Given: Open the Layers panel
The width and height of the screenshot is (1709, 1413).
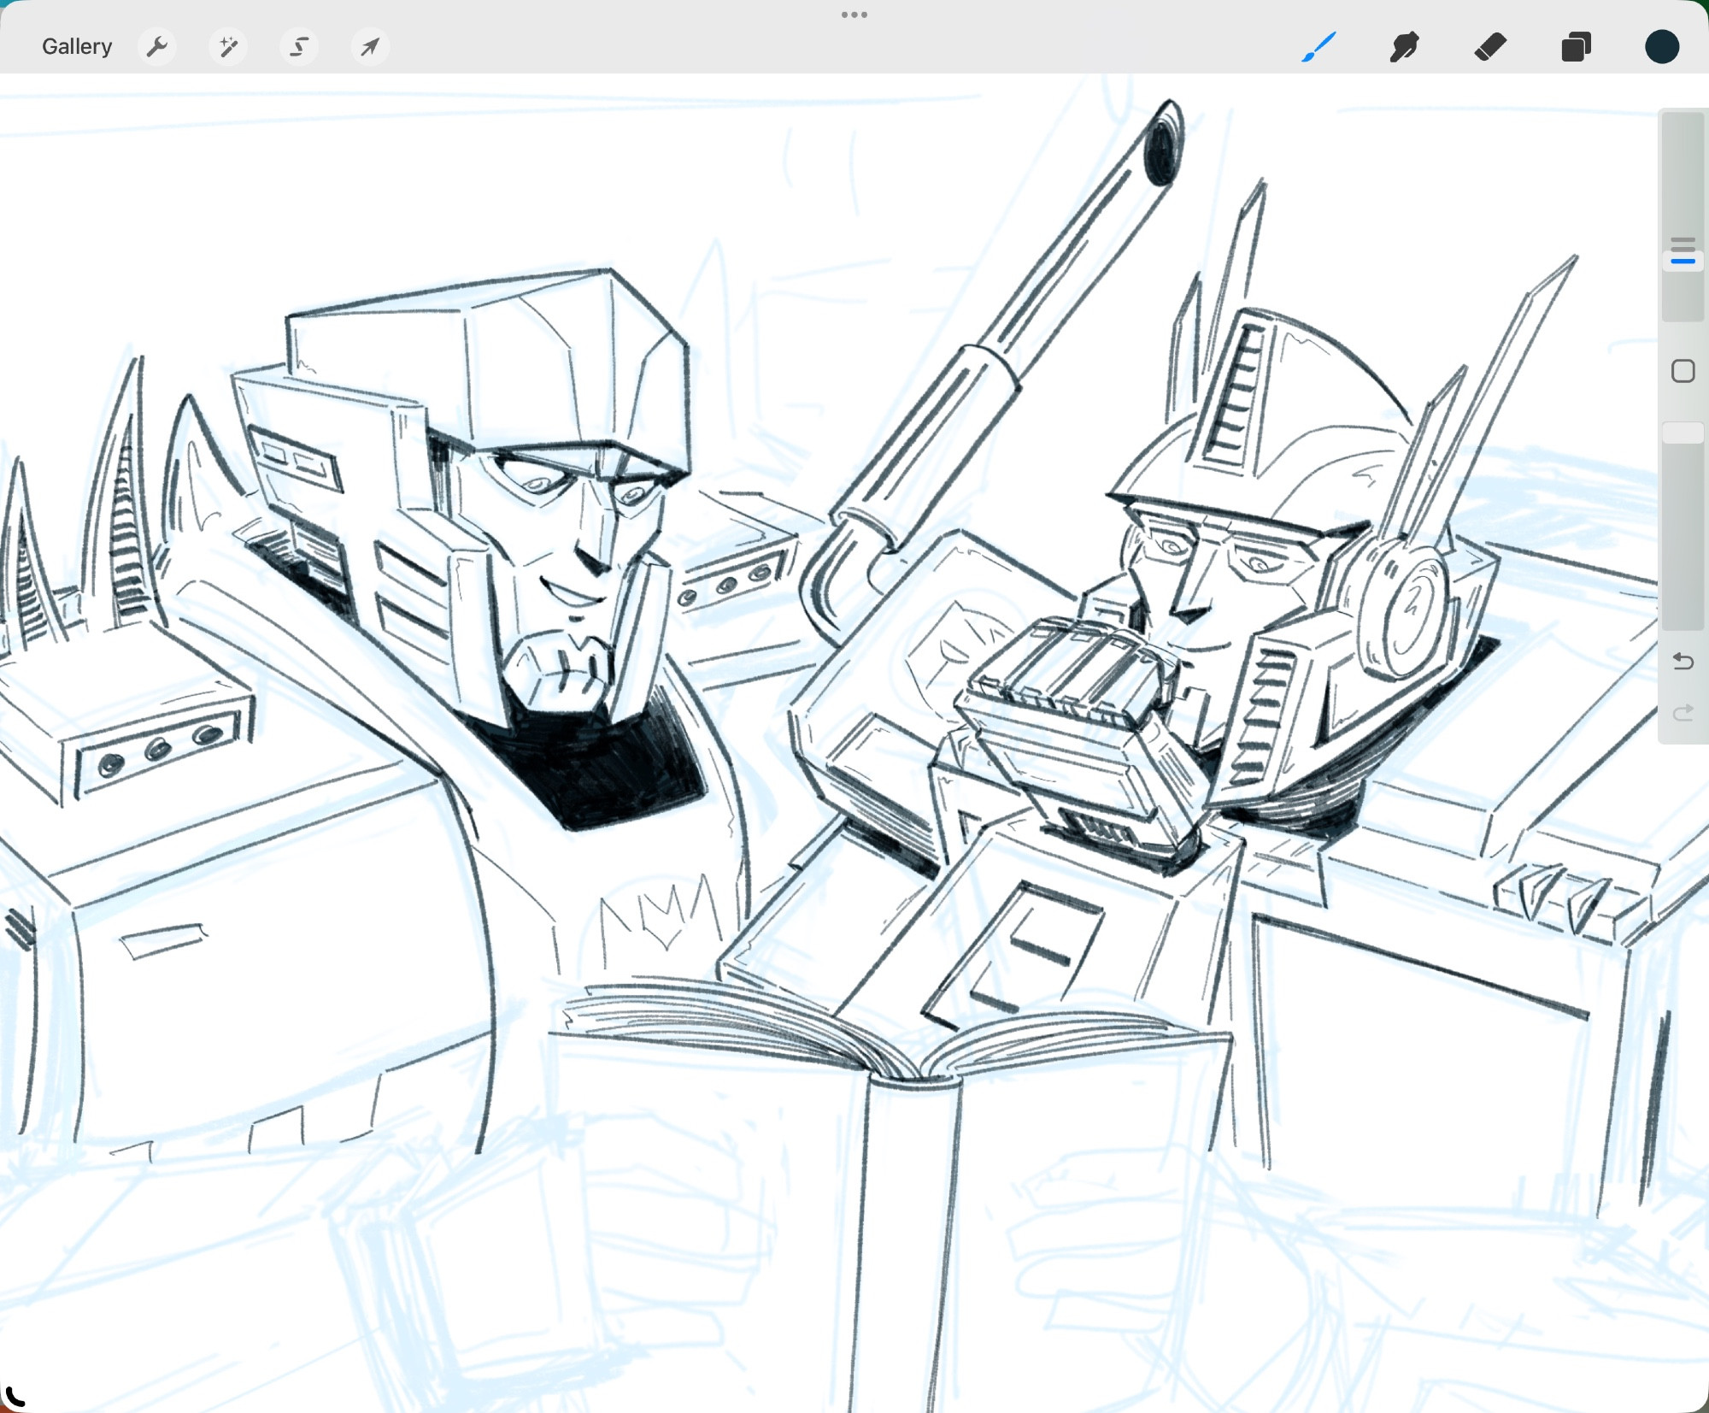Looking at the screenshot, I should 1576,46.
